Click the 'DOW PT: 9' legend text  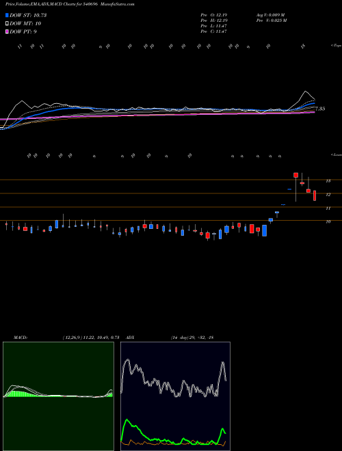pos(23,32)
